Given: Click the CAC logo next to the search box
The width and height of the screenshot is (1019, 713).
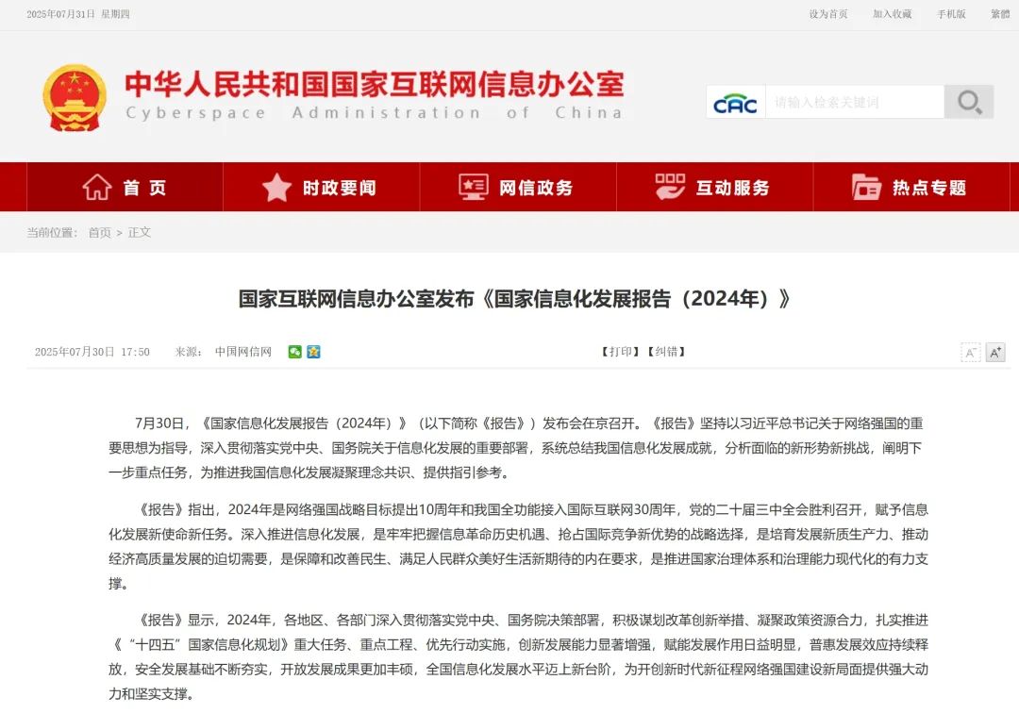Looking at the screenshot, I should click(x=735, y=101).
